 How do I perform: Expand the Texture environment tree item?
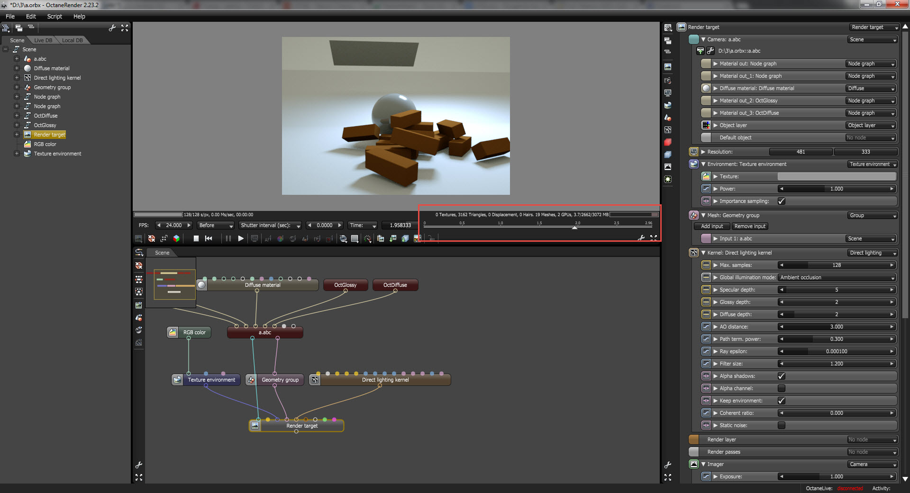pyautogui.click(x=17, y=154)
